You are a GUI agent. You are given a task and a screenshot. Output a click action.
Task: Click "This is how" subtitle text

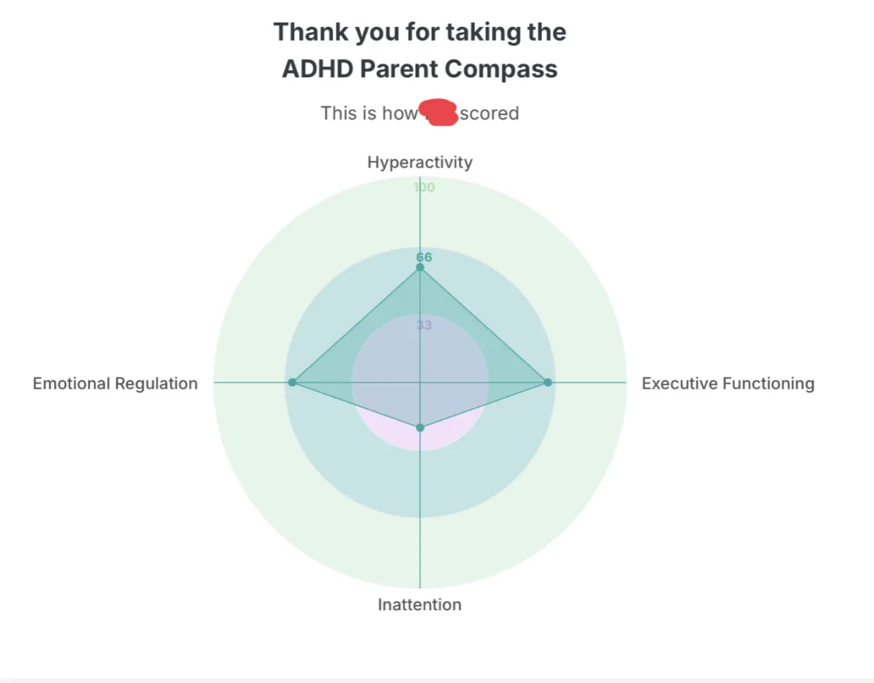369,114
